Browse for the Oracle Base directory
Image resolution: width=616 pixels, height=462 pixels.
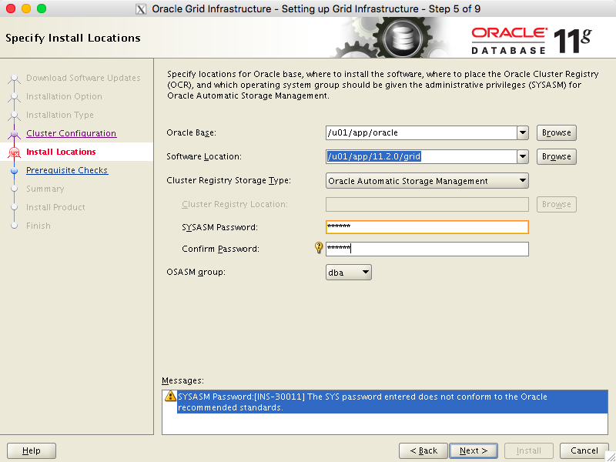point(556,132)
